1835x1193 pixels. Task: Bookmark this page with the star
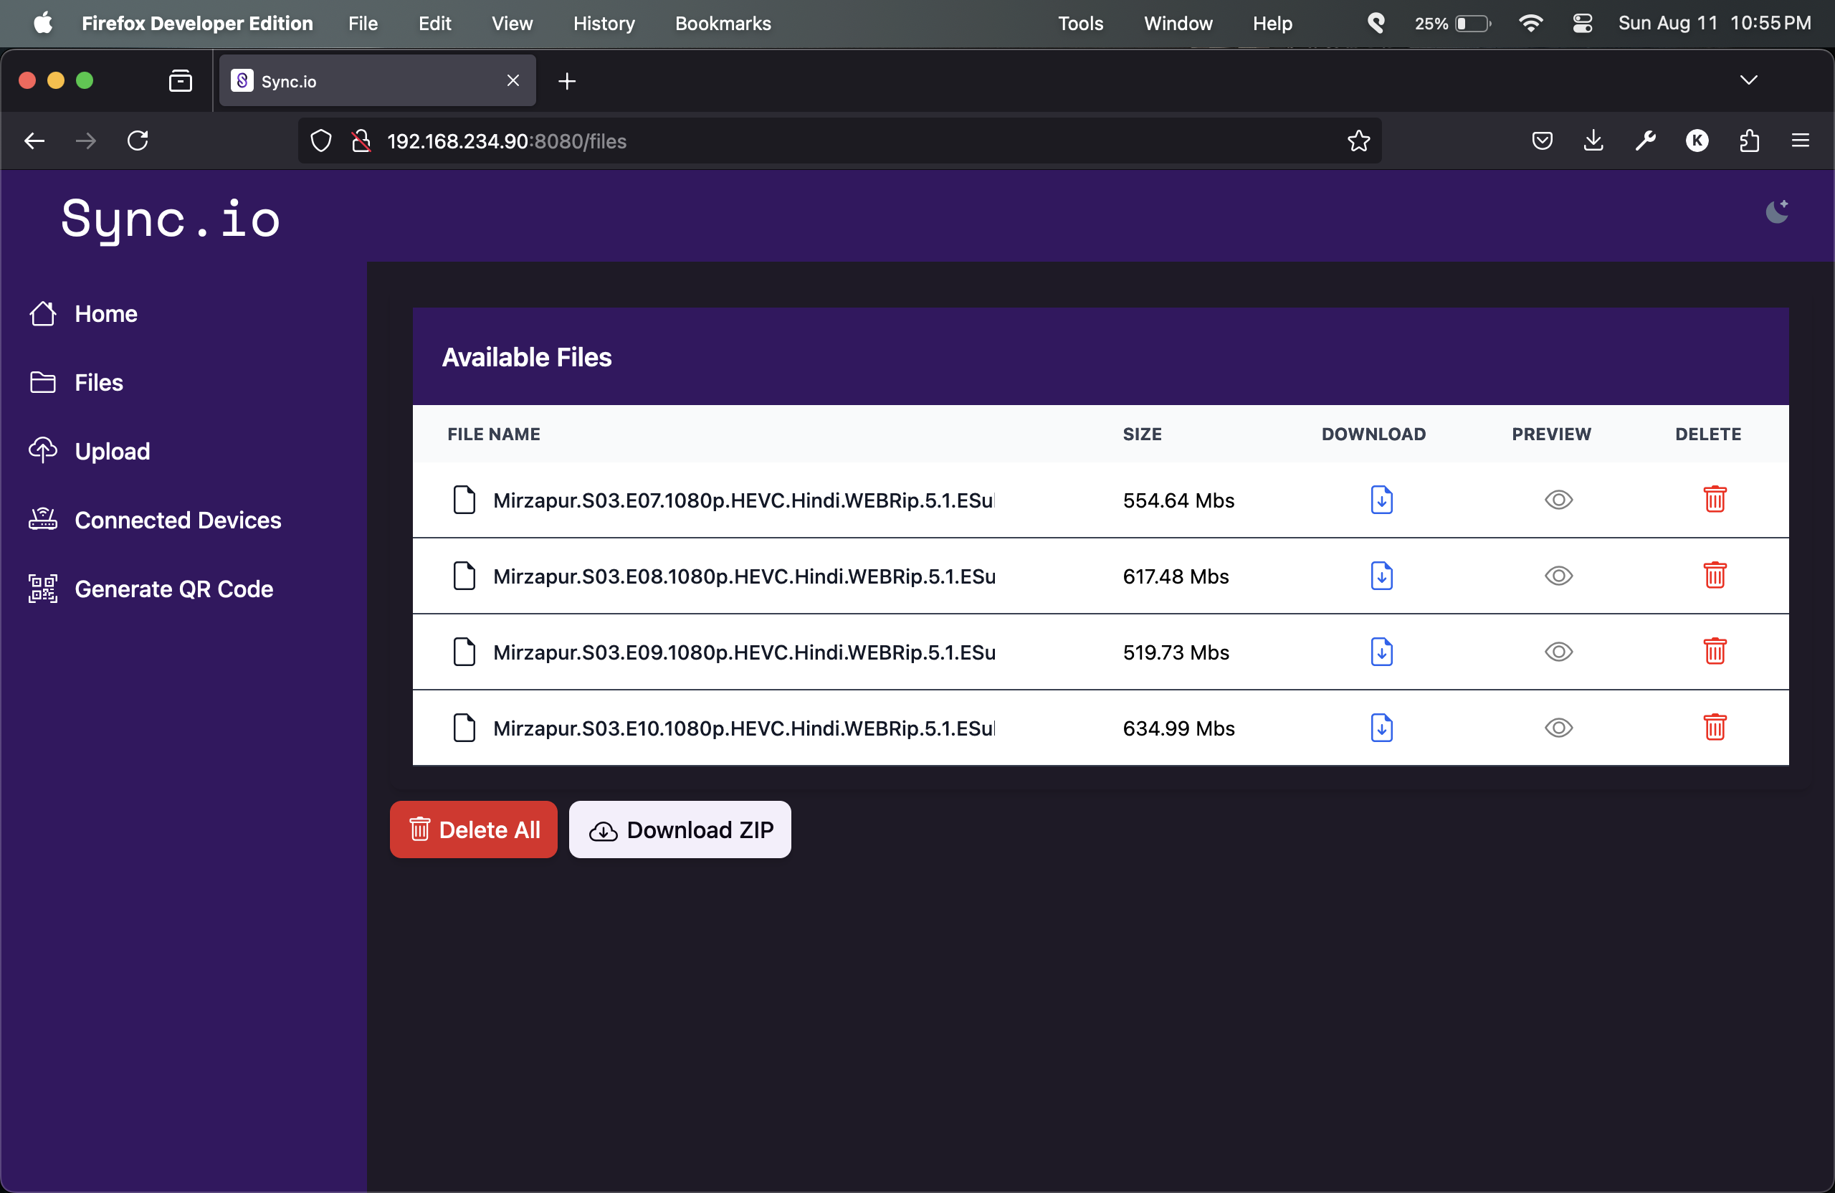click(1358, 141)
